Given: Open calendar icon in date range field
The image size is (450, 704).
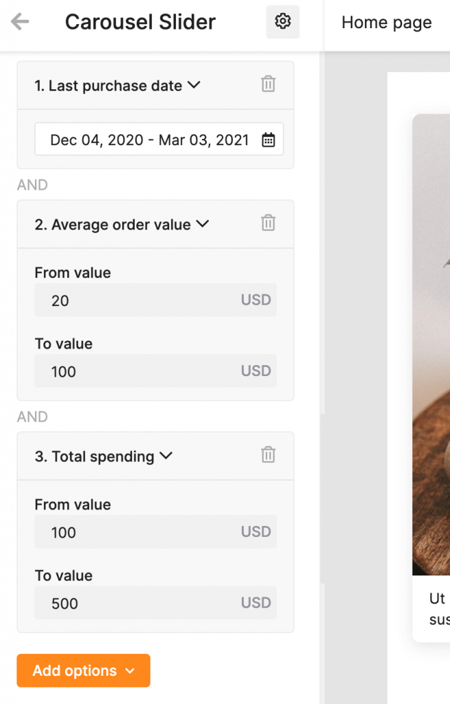Looking at the screenshot, I should 269,140.
